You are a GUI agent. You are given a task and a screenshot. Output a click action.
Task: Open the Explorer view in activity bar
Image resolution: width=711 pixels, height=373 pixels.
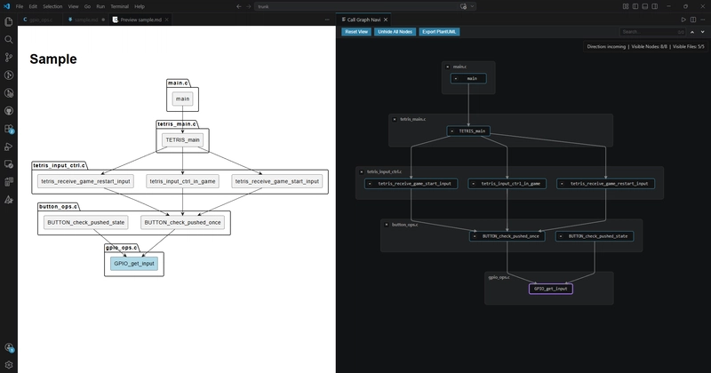[x=9, y=21]
